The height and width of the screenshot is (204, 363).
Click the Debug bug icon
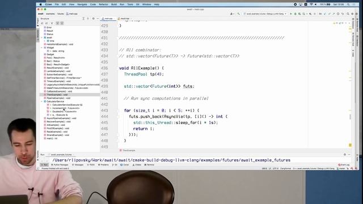click(295, 14)
